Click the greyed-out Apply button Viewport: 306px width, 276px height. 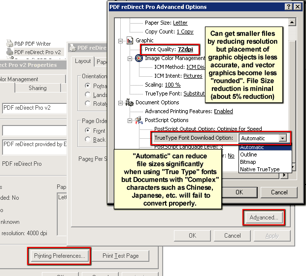(272, 236)
